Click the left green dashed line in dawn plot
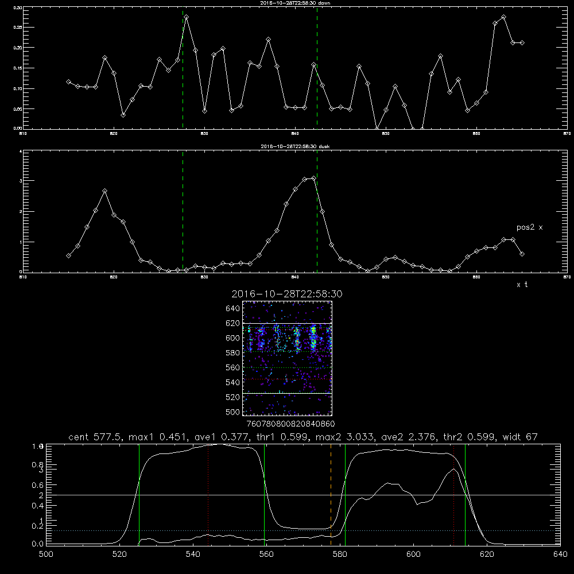Image resolution: width=574 pixels, height=574 pixels. click(183, 68)
